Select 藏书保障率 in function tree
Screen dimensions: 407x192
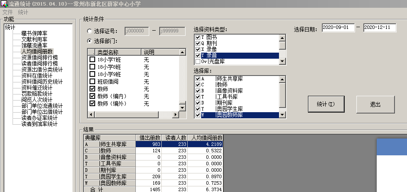click(x=34, y=33)
